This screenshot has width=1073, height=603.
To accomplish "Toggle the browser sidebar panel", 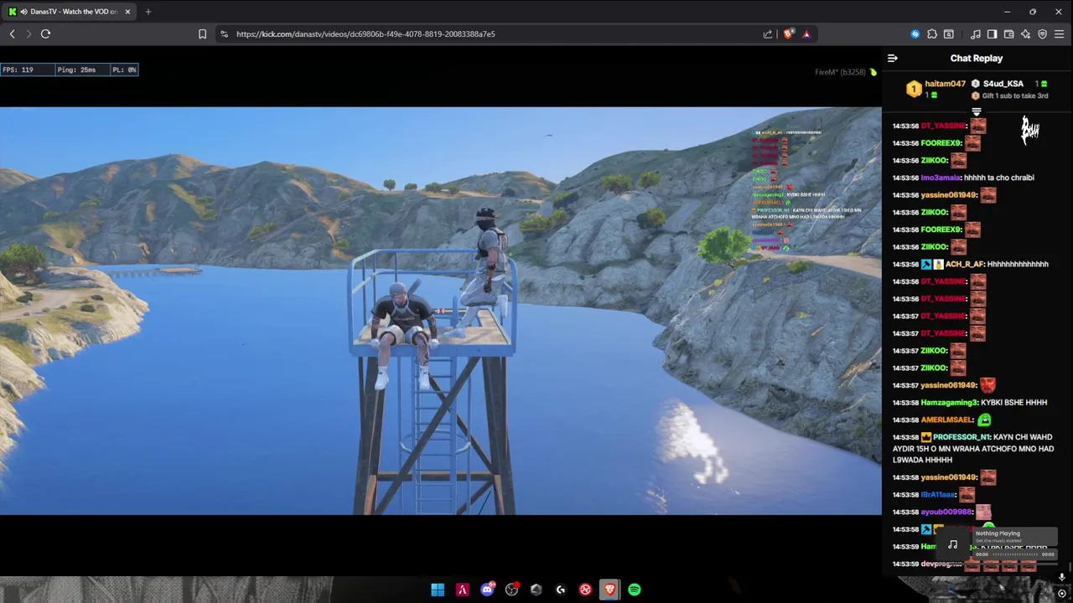I will (x=992, y=34).
